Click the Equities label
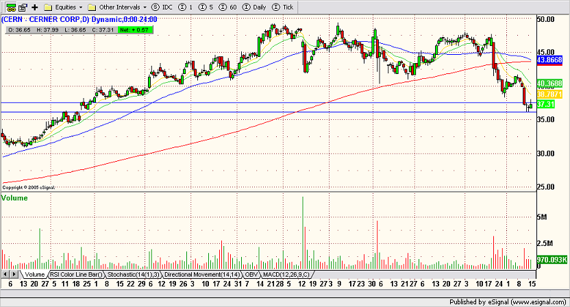Image resolution: width=570 pixels, height=307 pixels. tap(66, 8)
